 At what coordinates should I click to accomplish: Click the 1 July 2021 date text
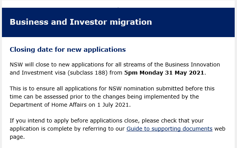(x=113, y=105)
